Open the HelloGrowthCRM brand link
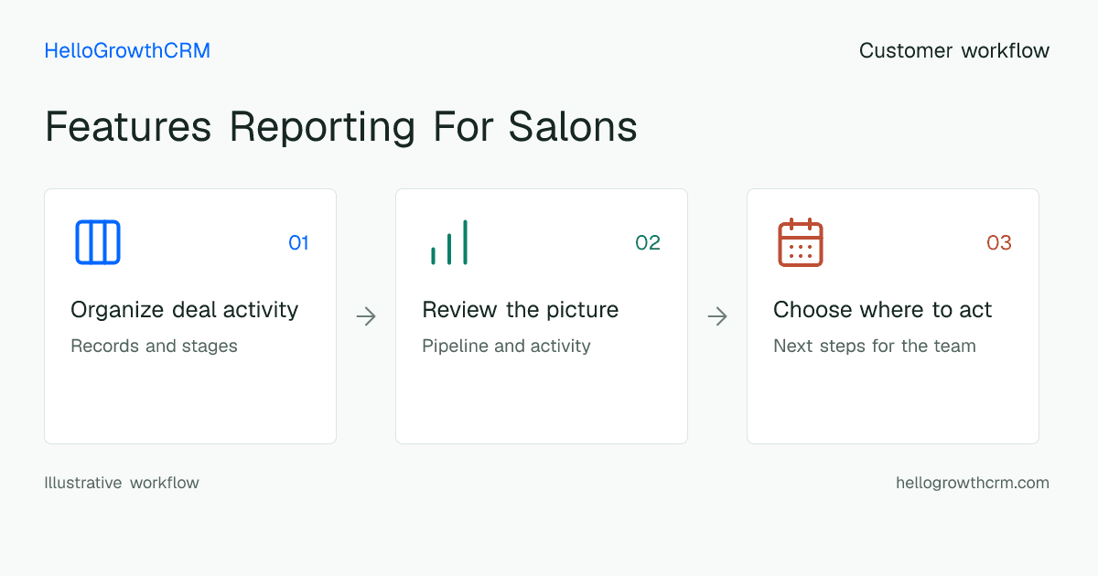Screen dimensions: 1098x576 tap(127, 51)
